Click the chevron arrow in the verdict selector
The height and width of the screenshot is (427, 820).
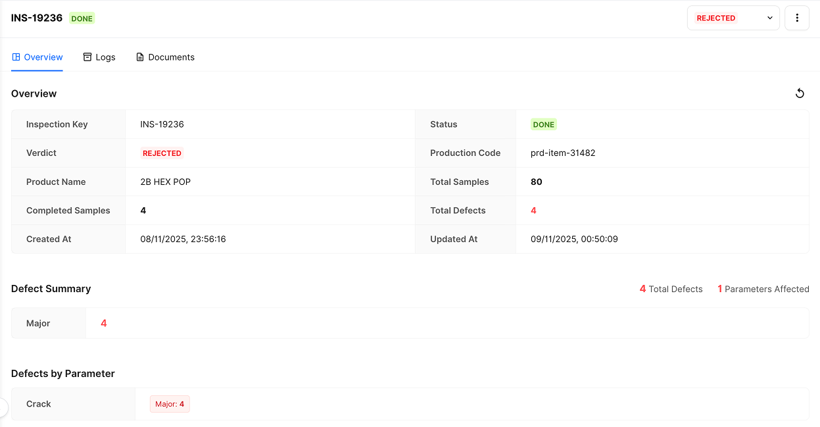click(770, 18)
